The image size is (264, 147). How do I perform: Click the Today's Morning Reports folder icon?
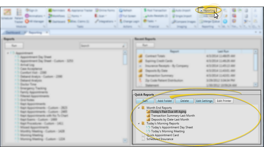tap(143, 124)
